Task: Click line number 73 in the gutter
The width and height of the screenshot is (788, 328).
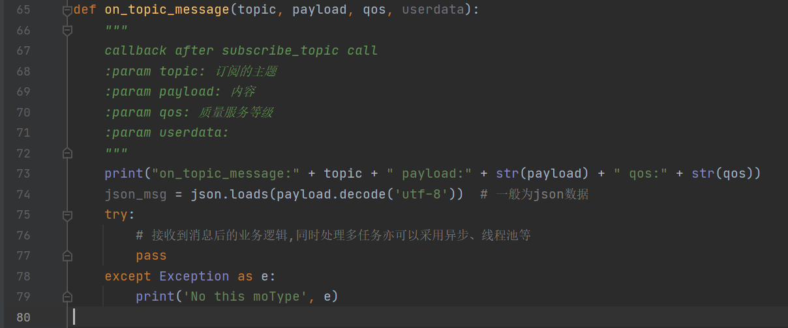Action: [23, 174]
